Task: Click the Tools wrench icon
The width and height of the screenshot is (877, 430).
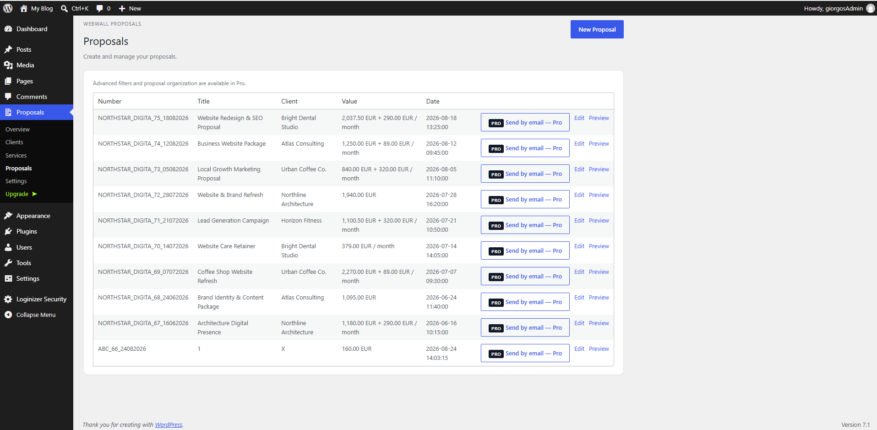Action: (x=8, y=263)
